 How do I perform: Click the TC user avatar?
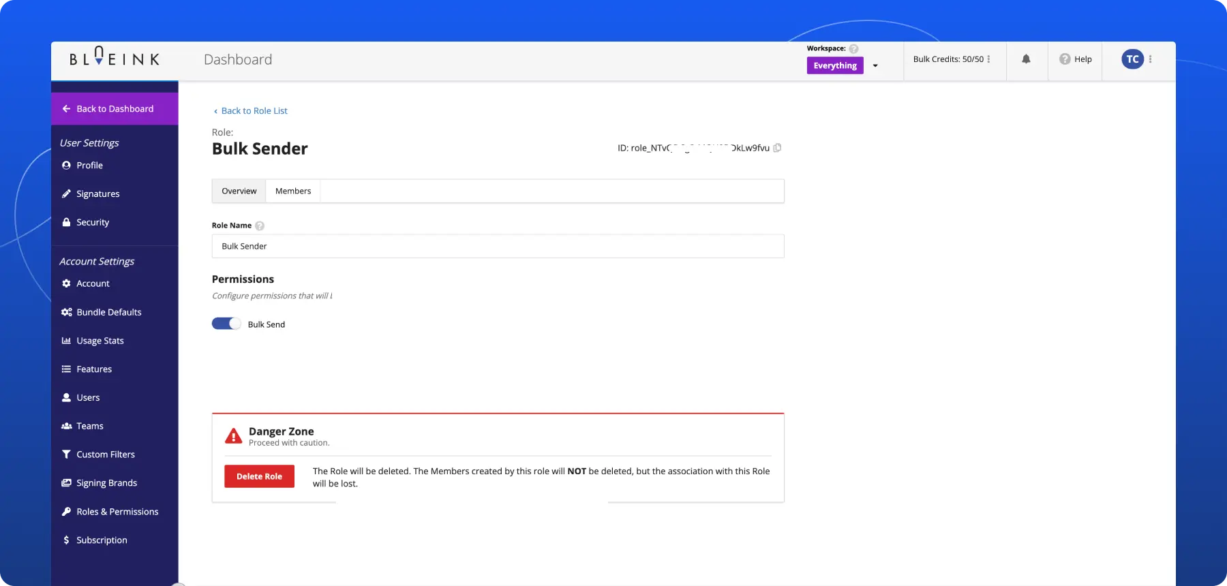[1133, 59]
